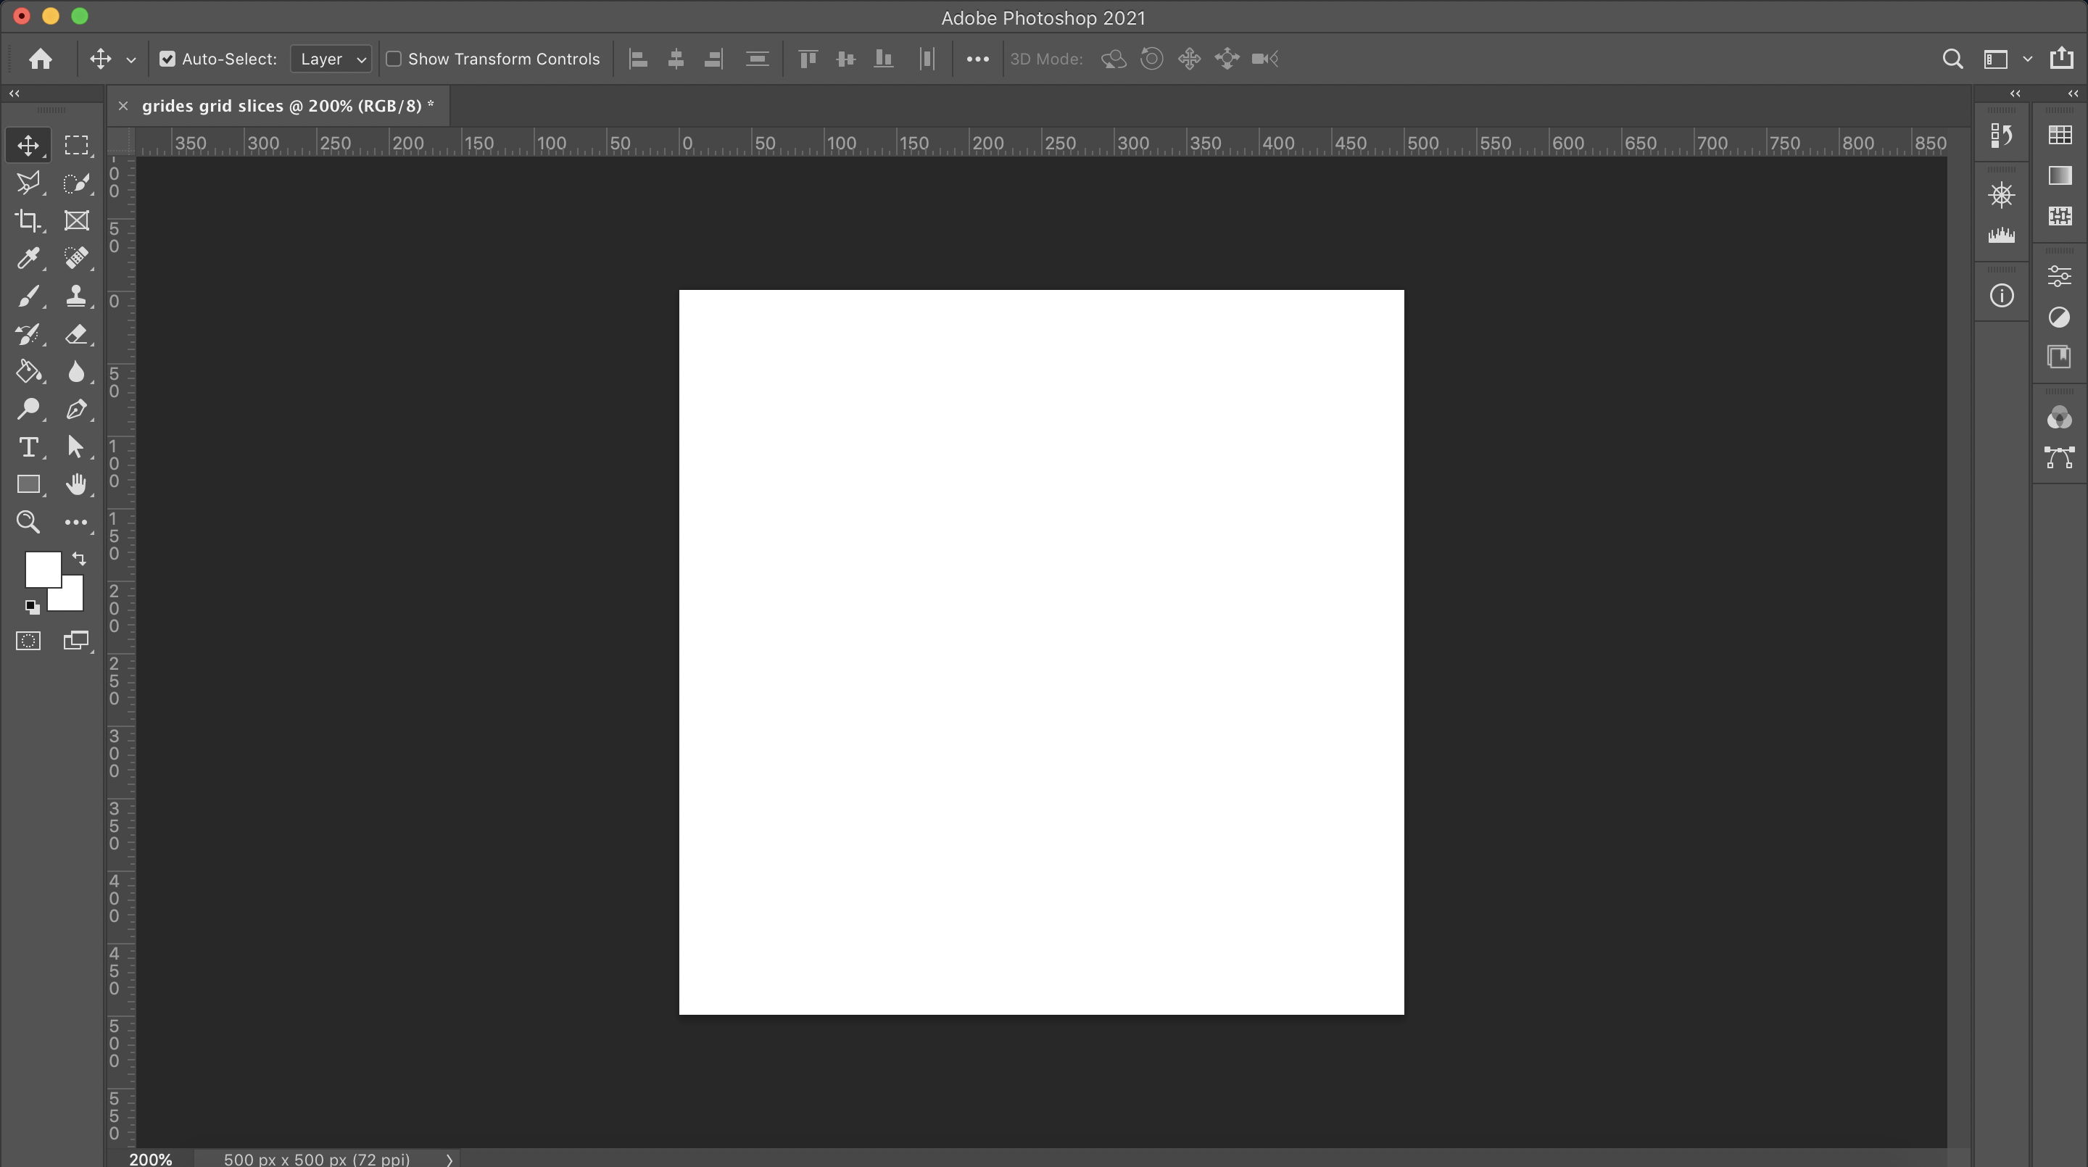Open the align and distribute more options
Screen dimensions: 2088x1167
977,59
